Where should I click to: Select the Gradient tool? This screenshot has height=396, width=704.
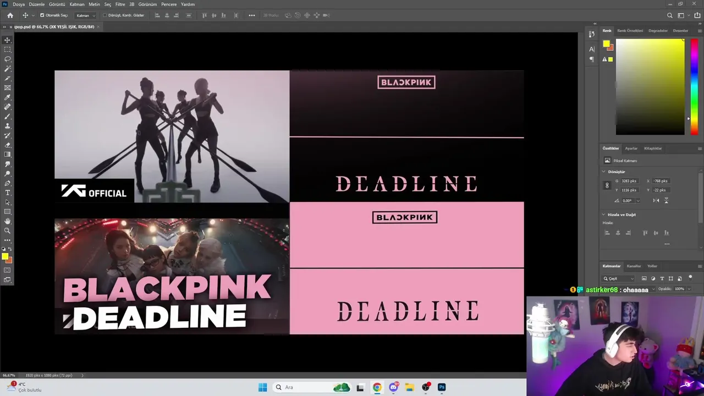click(7, 155)
